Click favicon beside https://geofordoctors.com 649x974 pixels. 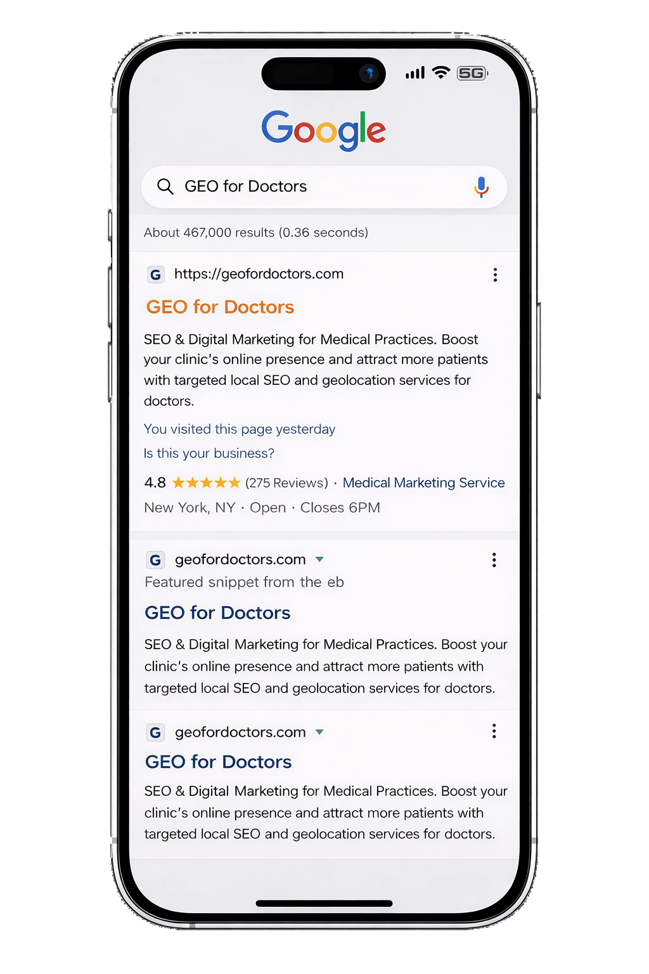[x=156, y=275]
